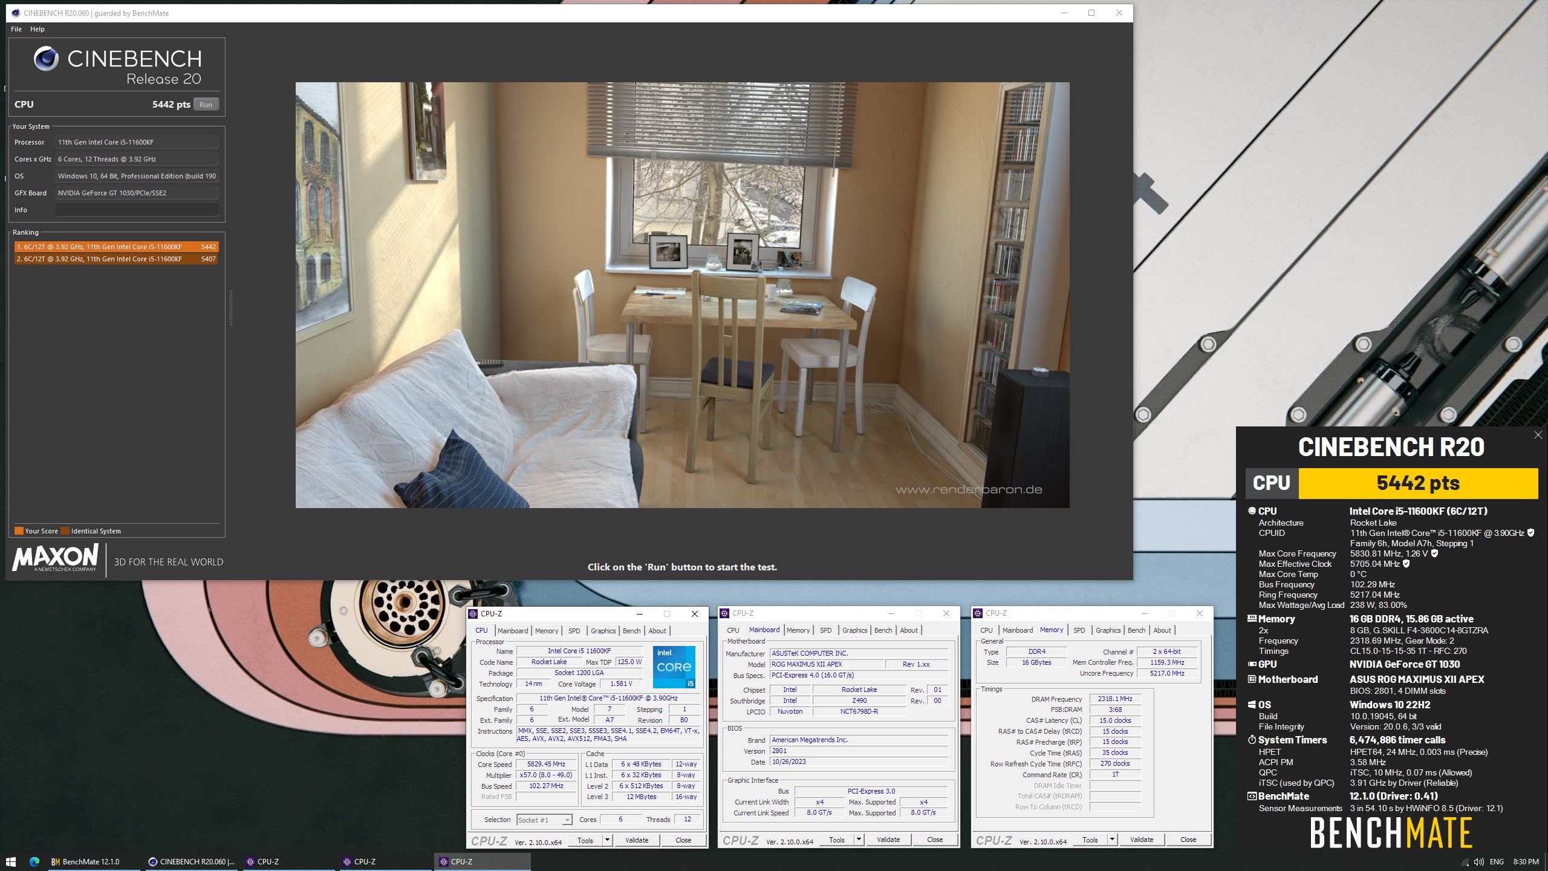
Task: Click the title bar icon of CPU-Z Mainboard window
Action: click(724, 613)
